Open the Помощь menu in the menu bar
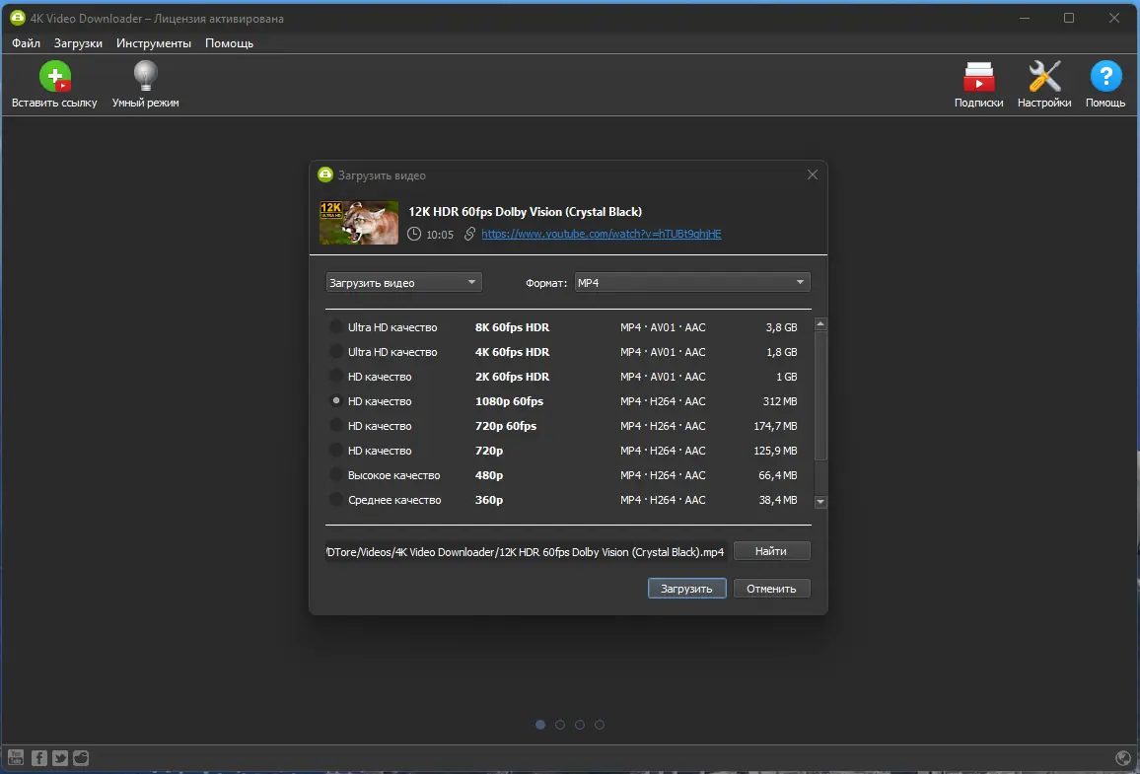 229,43
